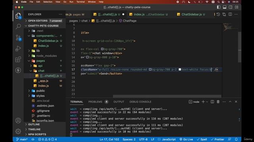Open the Run and Debug view
The height and width of the screenshot is (142, 254).
(18, 49)
